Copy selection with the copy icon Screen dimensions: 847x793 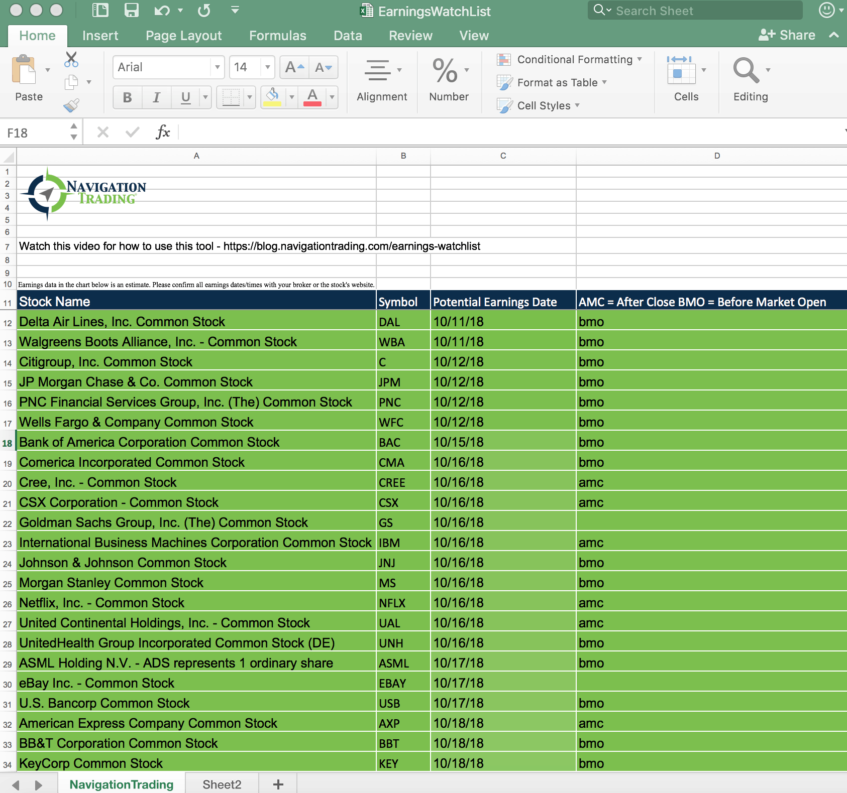[x=72, y=82]
